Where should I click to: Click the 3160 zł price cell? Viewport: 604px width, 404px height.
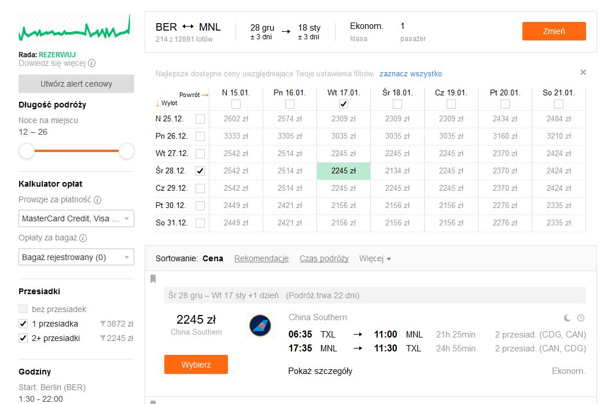click(505, 136)
